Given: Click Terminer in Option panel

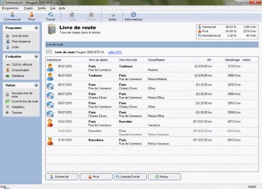Looking at the screenshot, I should tap(17, 112).
